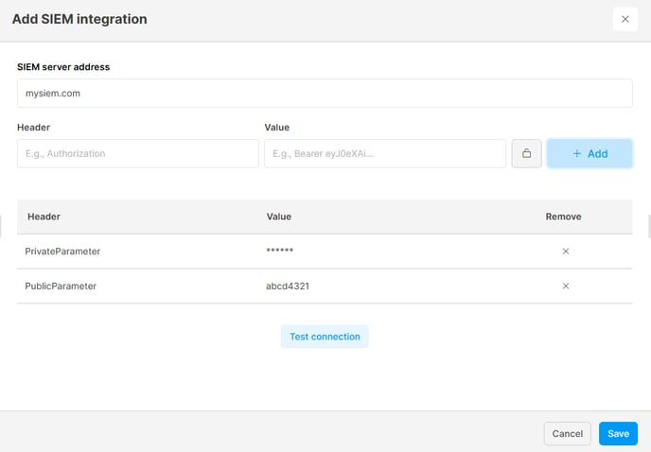Click the Header column heading in table
The height and width of the screenshot is (452, 651).
point(44,217)
